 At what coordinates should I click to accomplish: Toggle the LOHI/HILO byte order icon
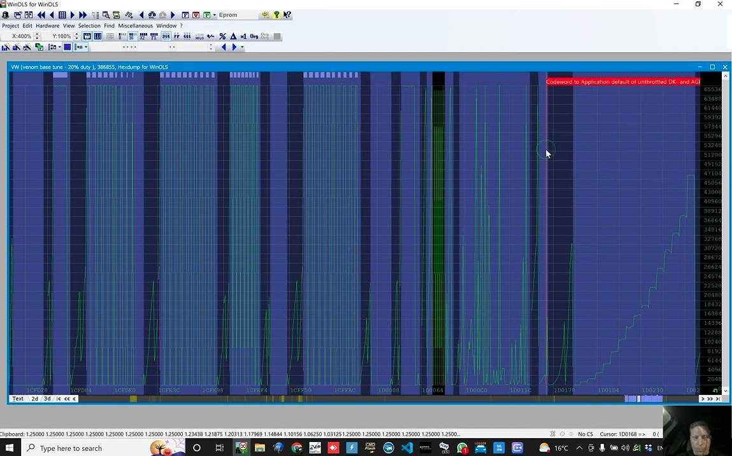199,36
